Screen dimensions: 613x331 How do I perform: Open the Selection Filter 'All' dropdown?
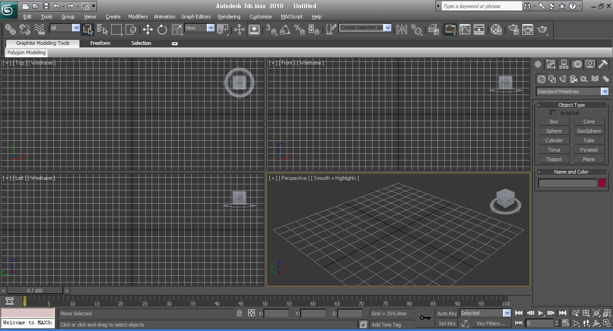click(x=76, y=28)
